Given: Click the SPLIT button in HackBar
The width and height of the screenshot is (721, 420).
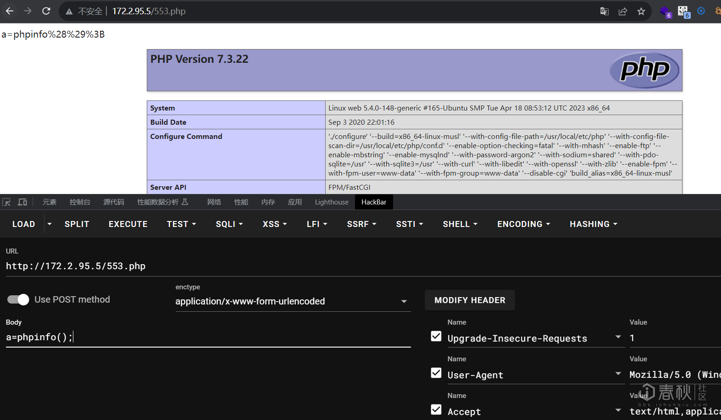Looking at the screenshot, I should pyautogui.click(x=77, y=224).
